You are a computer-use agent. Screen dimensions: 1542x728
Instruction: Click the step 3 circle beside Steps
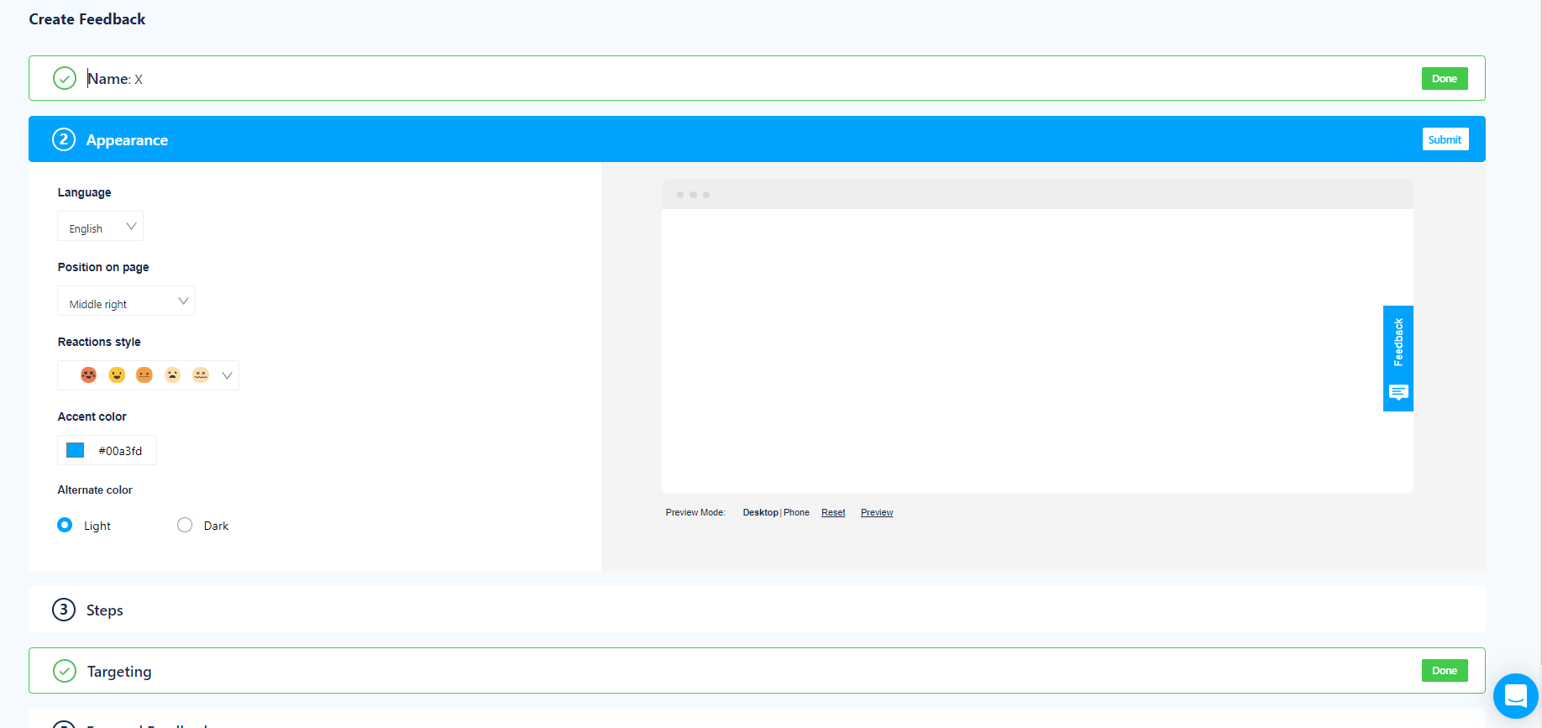coord(64,610)
